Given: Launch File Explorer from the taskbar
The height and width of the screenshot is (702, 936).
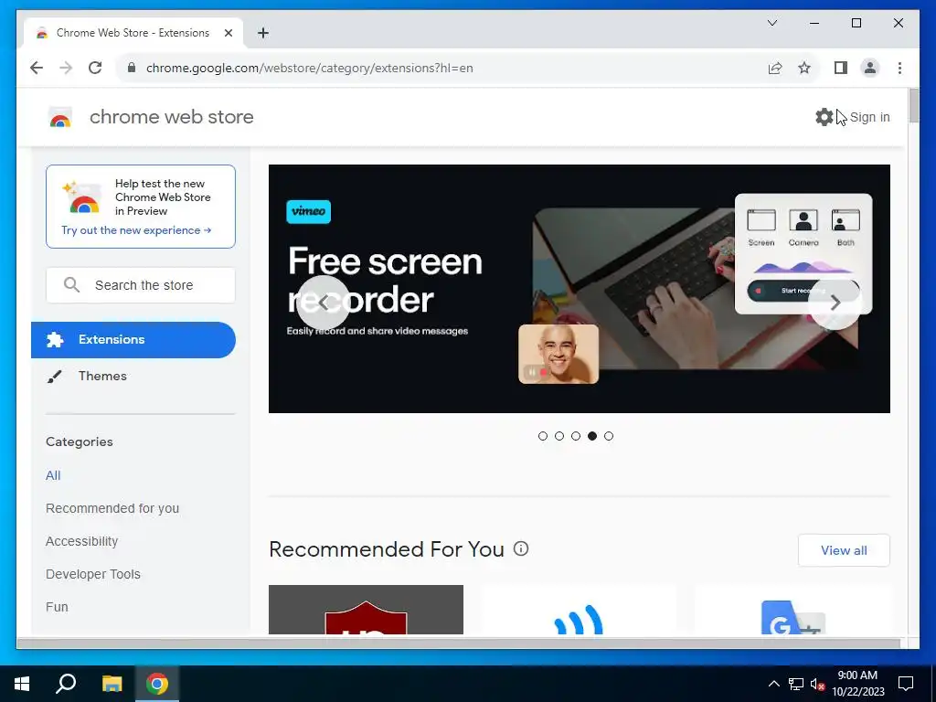Looking at the screenshot, I should click(x=112, y=684).
